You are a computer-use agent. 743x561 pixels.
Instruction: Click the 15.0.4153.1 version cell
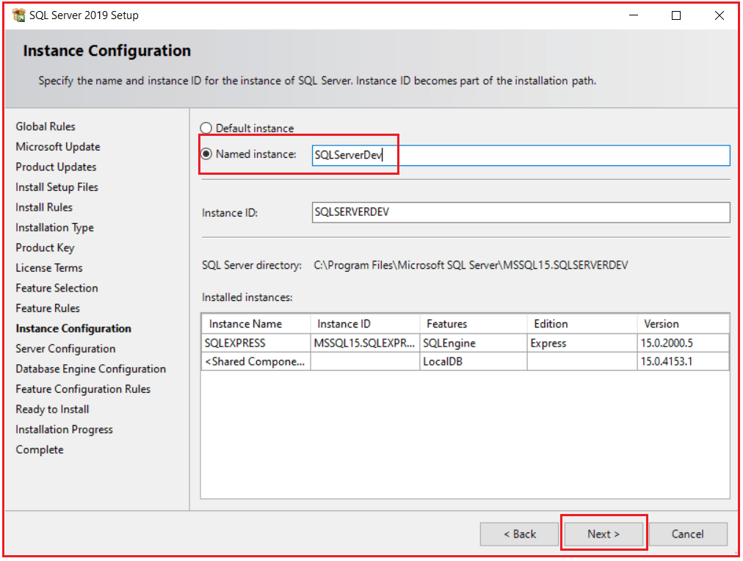click(x=683, y=361)
